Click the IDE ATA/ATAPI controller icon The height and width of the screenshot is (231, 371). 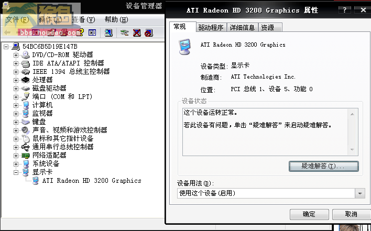coord(26,63)
